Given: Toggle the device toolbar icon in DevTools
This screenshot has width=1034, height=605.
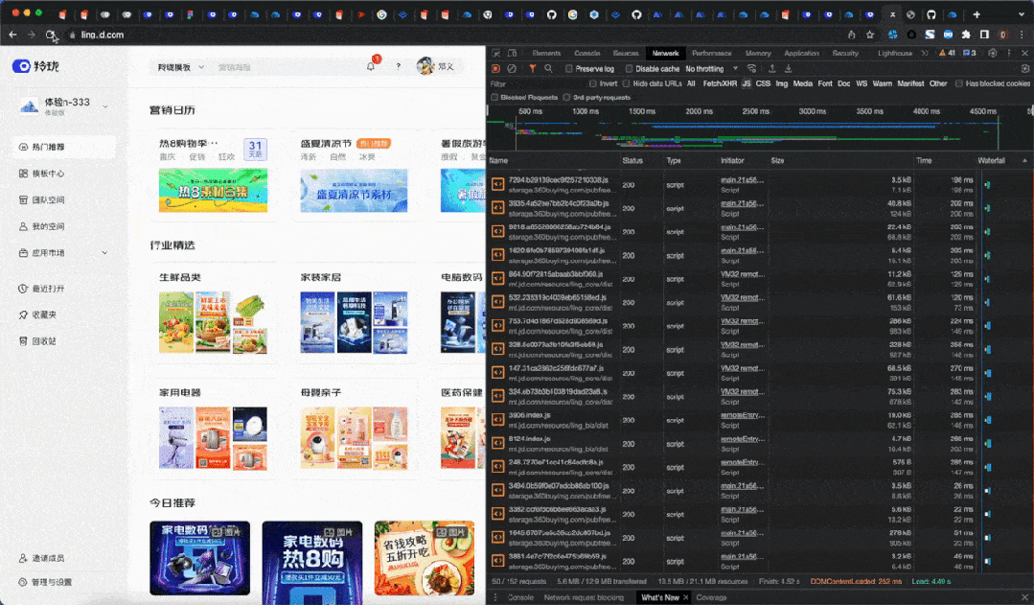Looking at the screenshot, I should [512, 54].
